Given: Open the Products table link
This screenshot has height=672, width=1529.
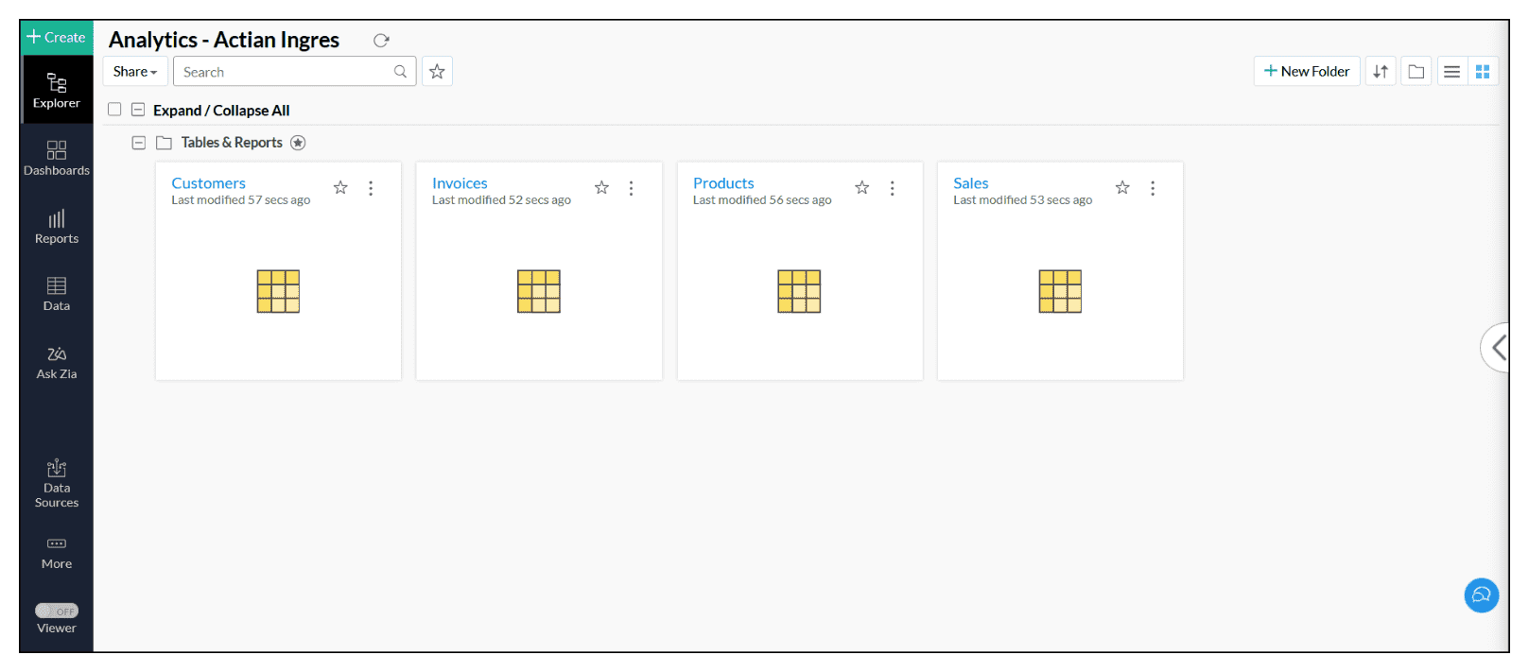Looking at the screenshot, I should point(723,183).
